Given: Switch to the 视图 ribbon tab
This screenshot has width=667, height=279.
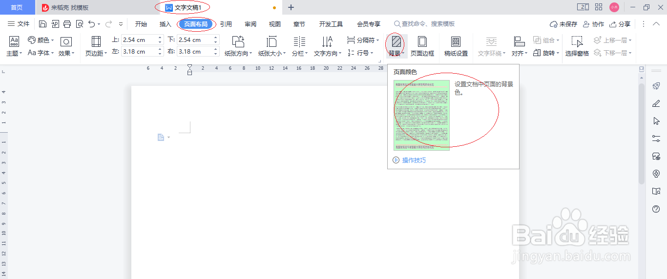Looking at the screenshot, I should click(x=275, y=24).
